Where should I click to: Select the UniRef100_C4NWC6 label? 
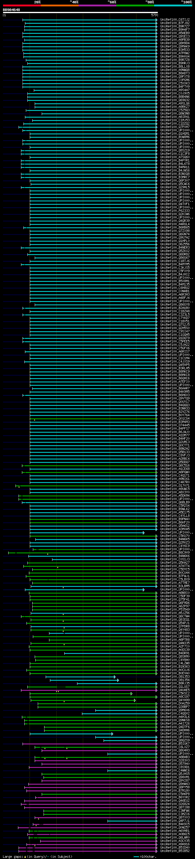175,771
